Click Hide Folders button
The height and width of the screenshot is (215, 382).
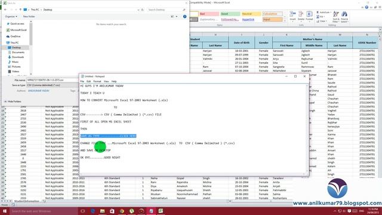(13, 102)
